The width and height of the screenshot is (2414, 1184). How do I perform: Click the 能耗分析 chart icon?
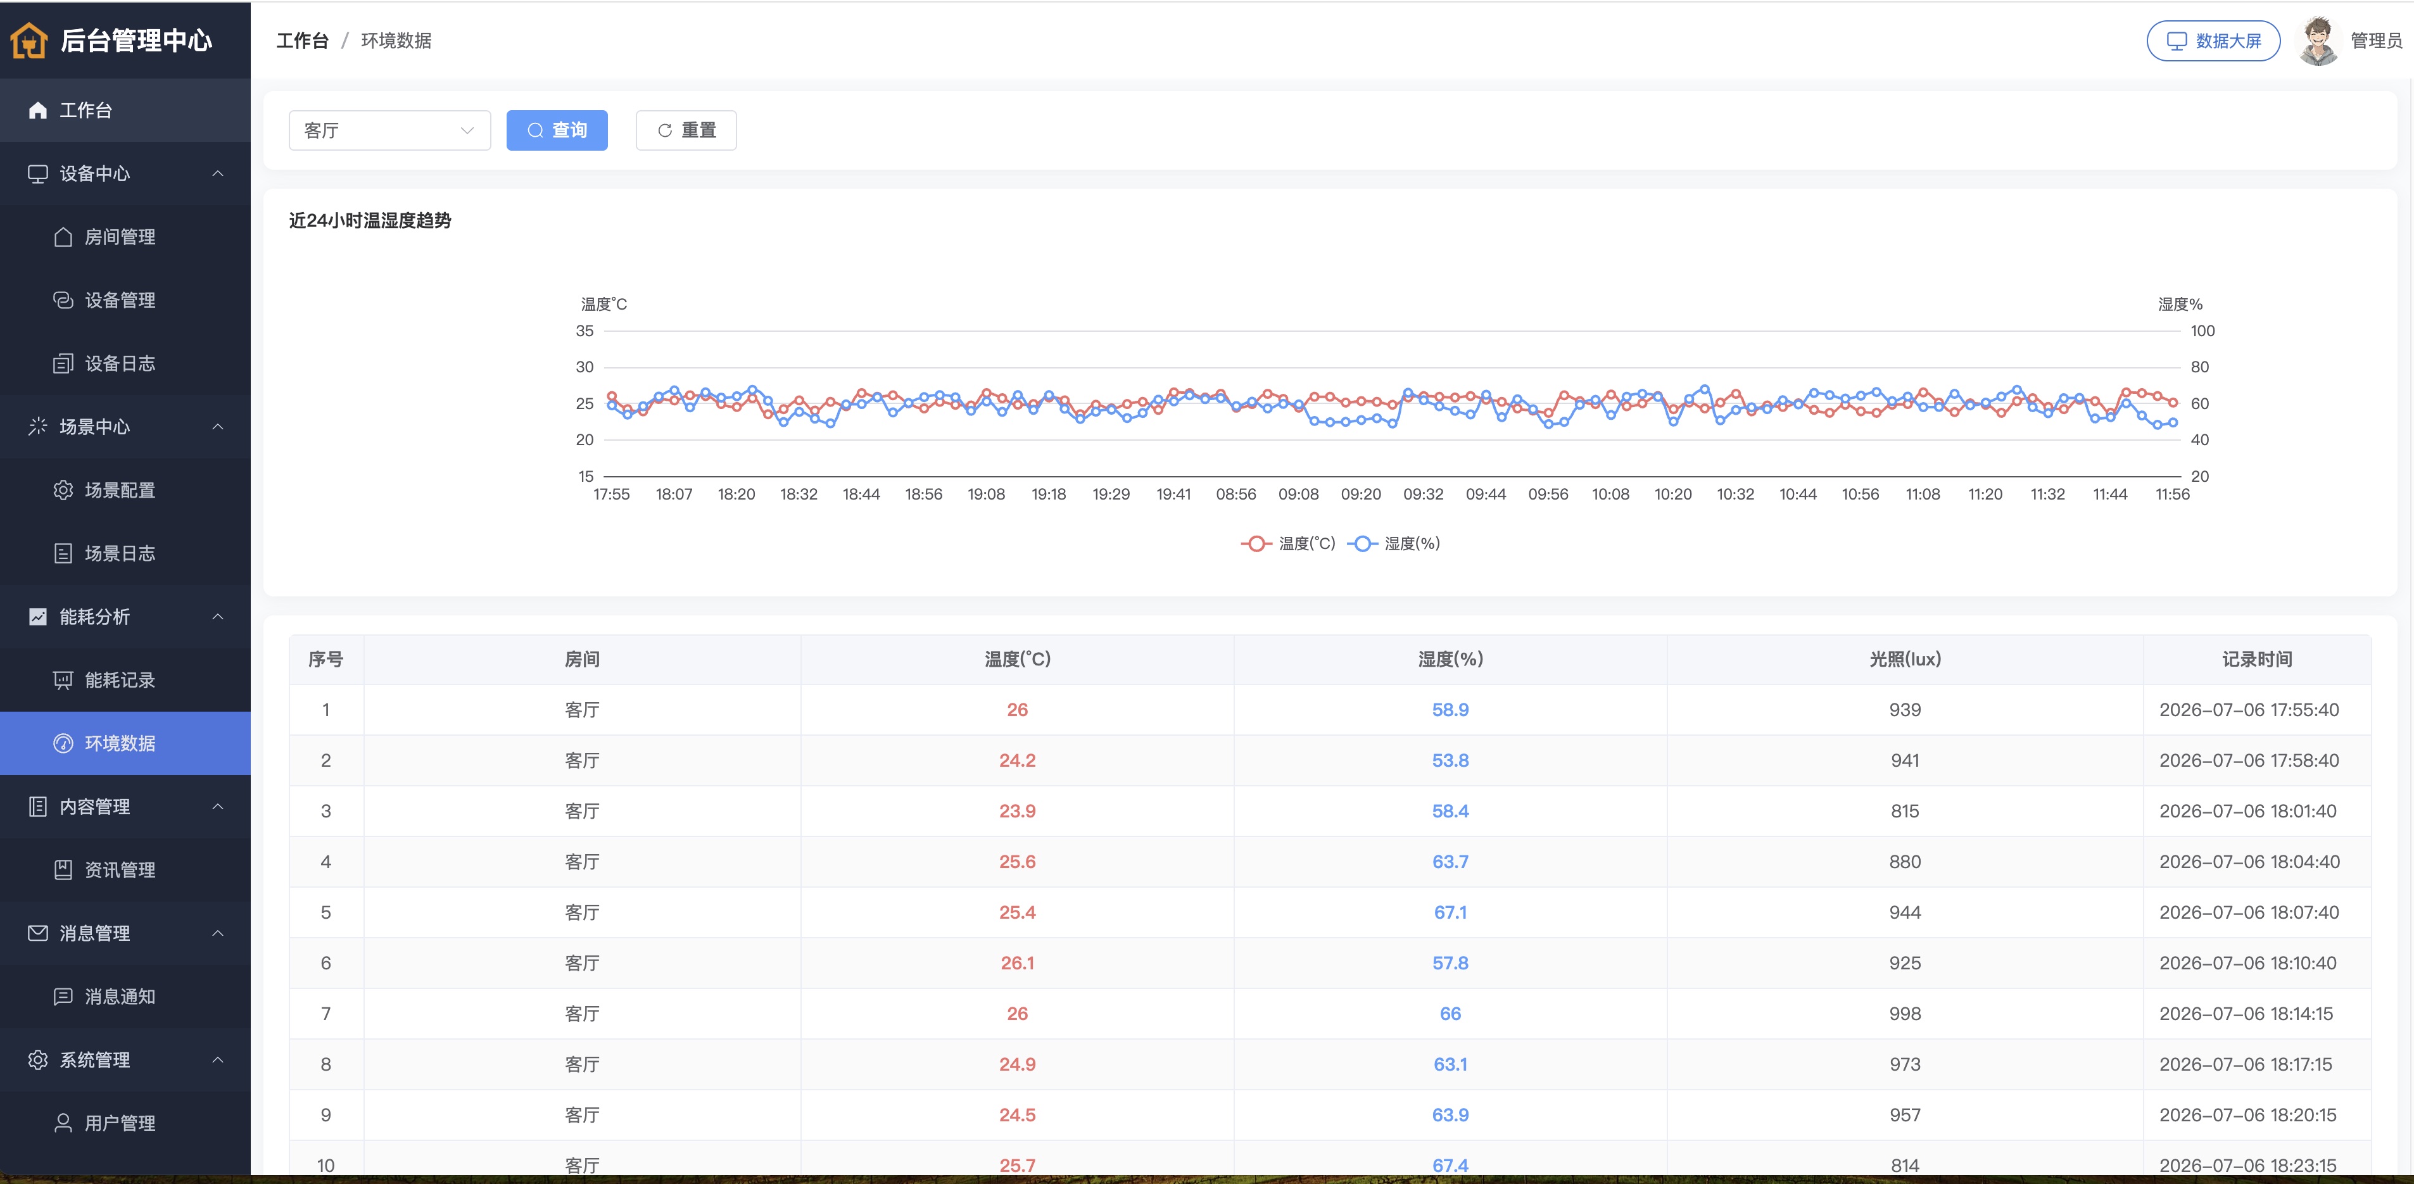click(x=37, y=616)
